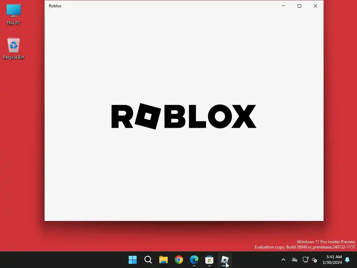Open notifications bell icon
This screenshot has width=357, height=268.
pos(348,260)
